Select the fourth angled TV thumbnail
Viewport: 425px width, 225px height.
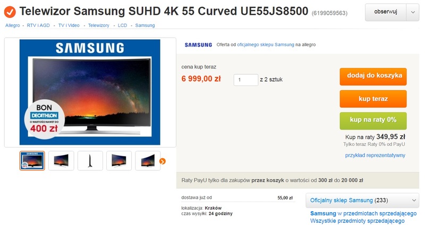click(x=119, y=161)
